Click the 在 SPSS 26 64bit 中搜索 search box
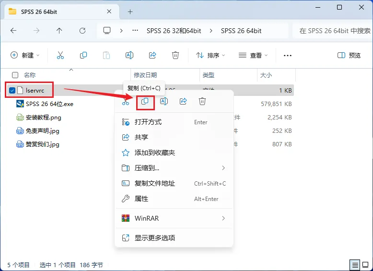Image resolution: width=373 pixels, height=271 pixels. (333, 31)
